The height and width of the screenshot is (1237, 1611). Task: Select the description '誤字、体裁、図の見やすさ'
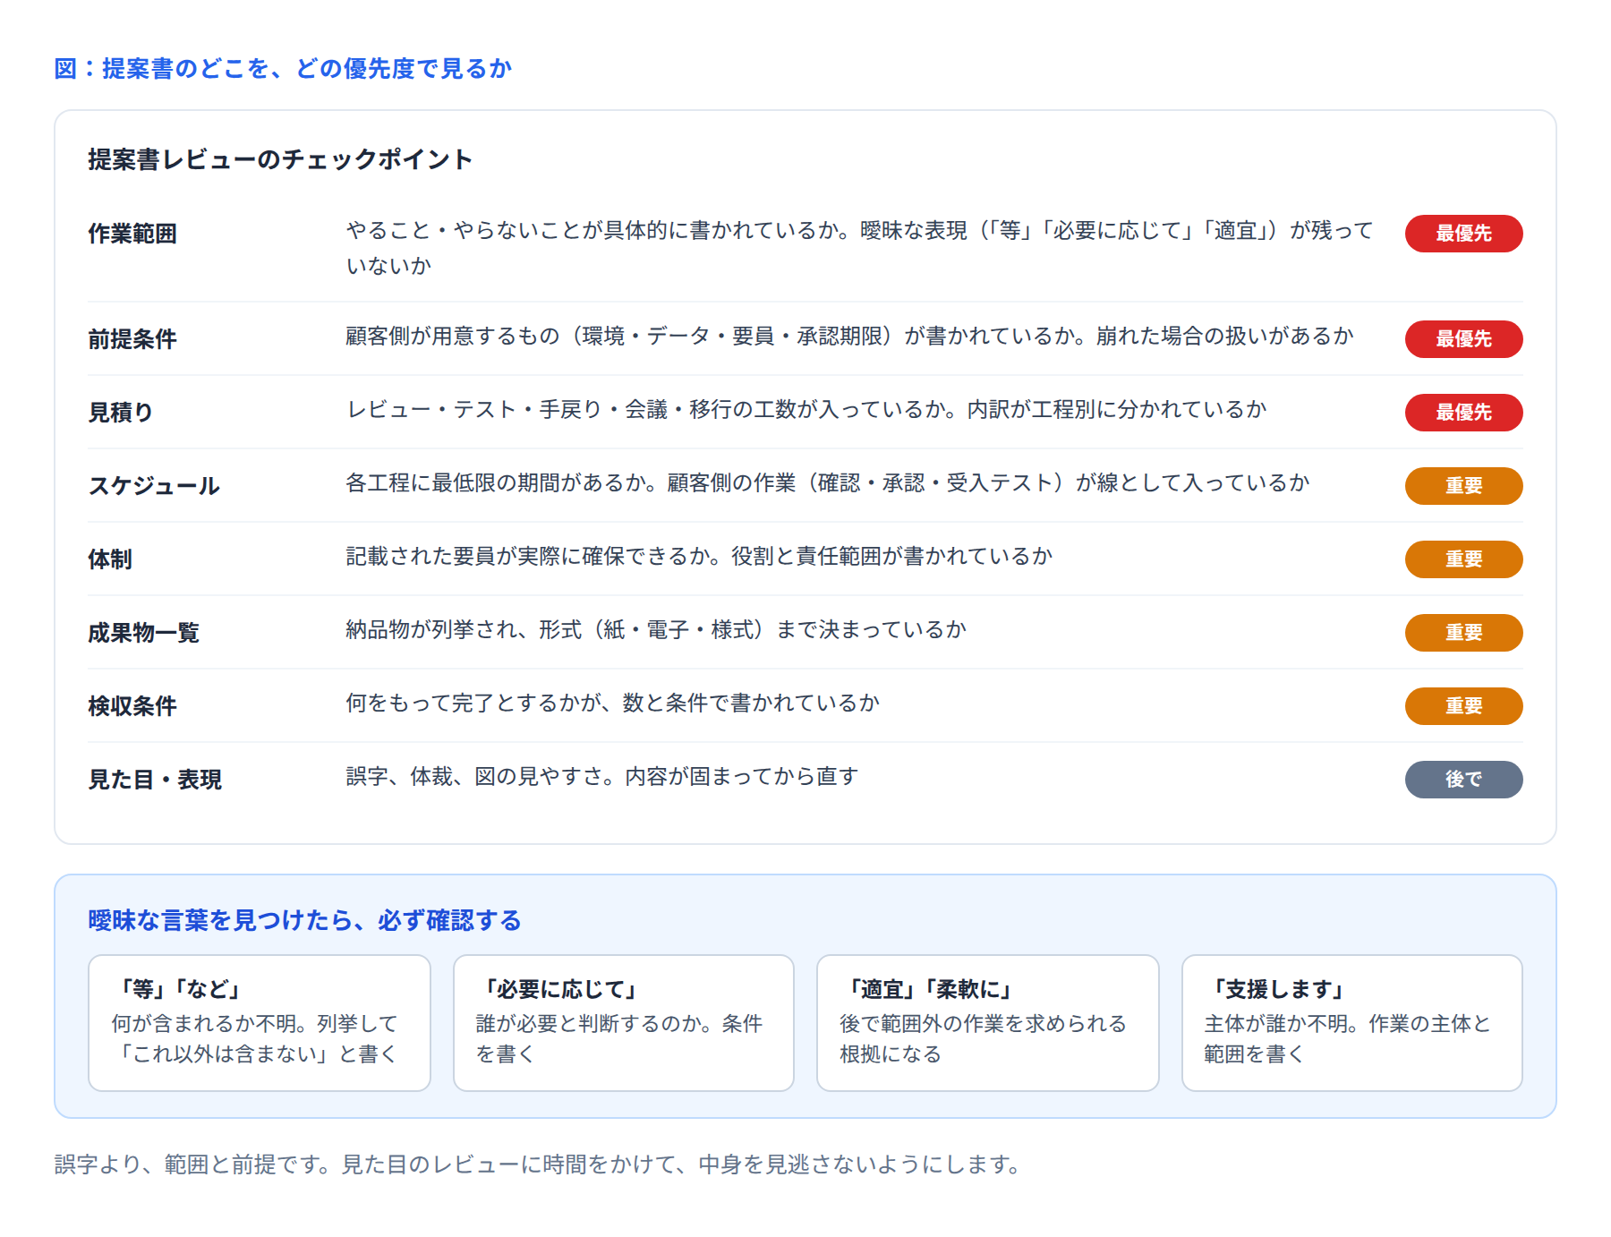602,776
